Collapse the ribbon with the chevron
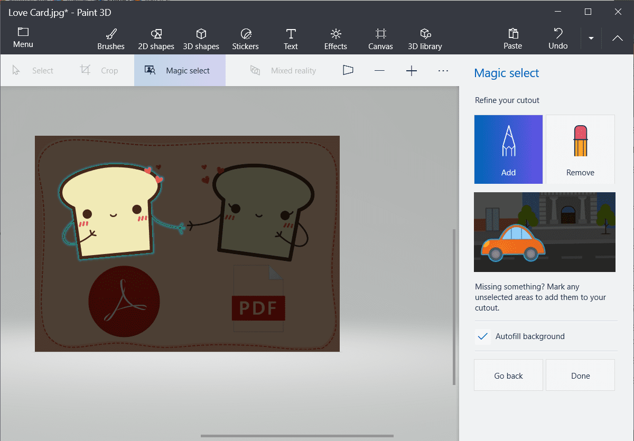 pos(618,38)
